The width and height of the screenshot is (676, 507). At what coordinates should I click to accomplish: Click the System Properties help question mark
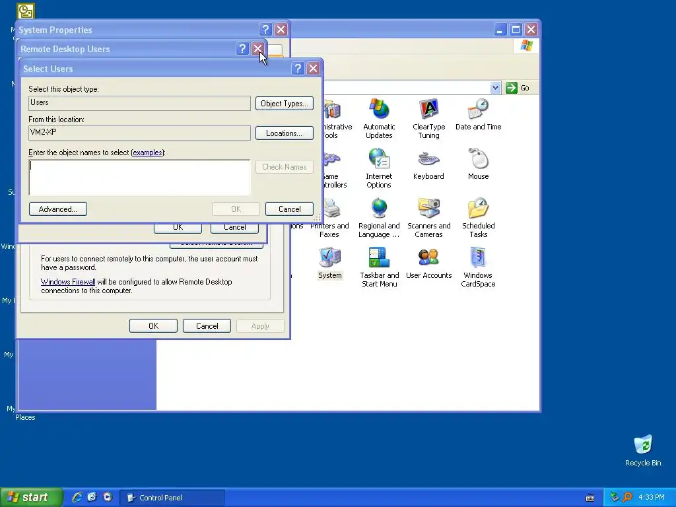click(x=265, y=29)
